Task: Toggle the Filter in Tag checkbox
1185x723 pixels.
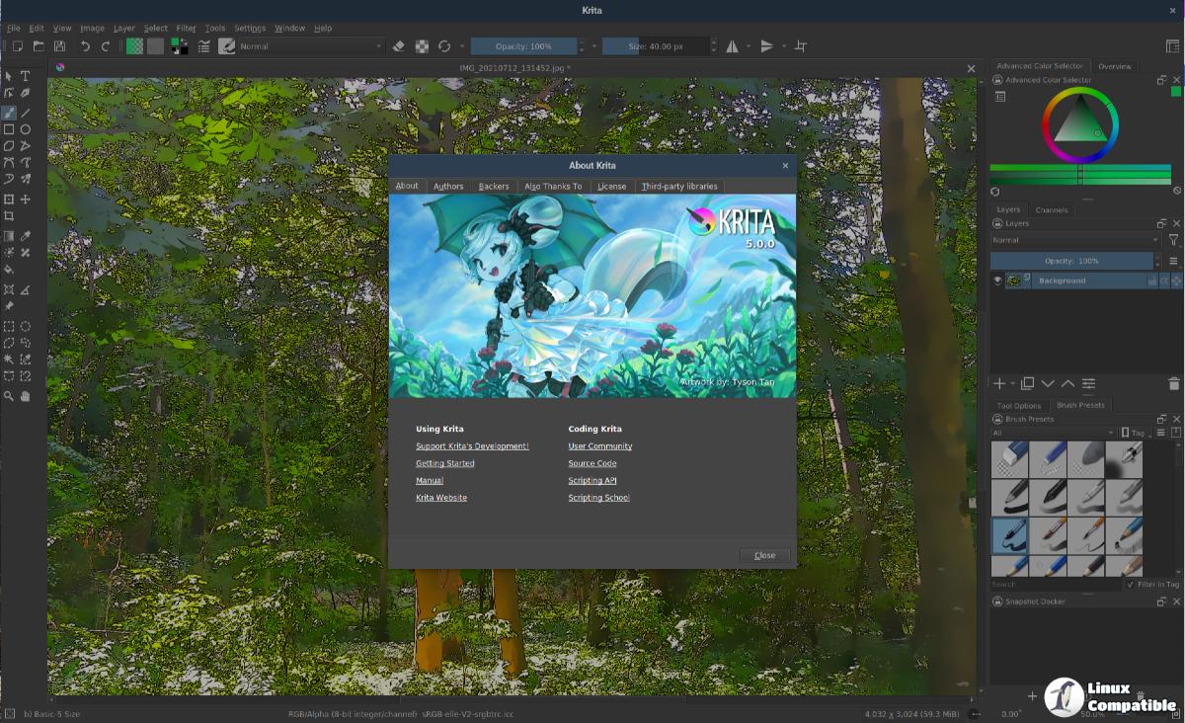Action: (x=1131, y=585)
